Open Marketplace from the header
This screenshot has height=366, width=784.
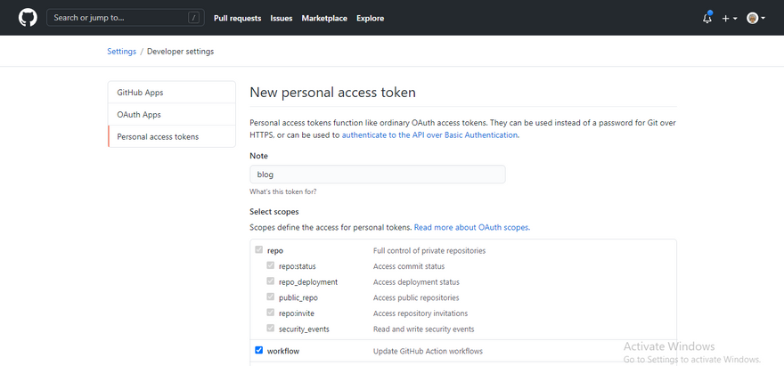(324, 18)
